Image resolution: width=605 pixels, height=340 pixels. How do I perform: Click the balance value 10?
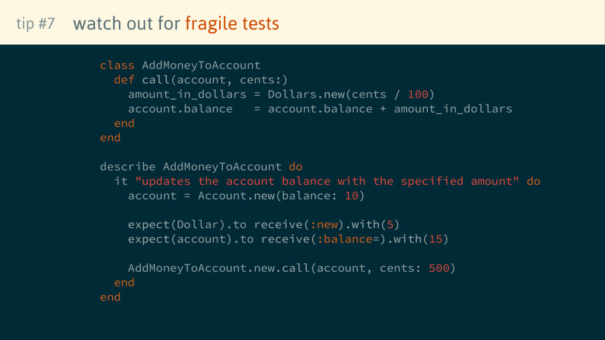point(352,195)
